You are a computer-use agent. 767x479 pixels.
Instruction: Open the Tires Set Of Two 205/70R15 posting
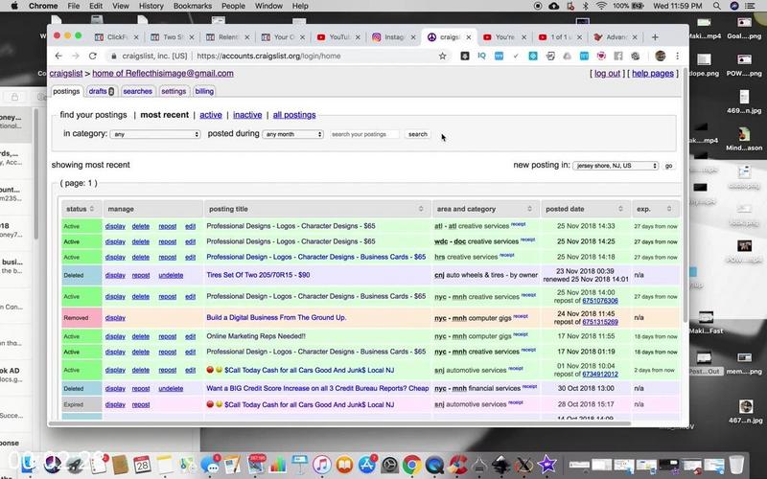coord(258,275)
